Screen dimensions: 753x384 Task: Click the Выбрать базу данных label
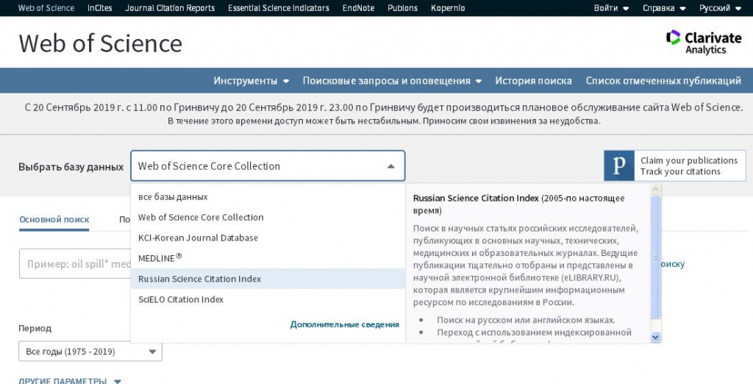click(71, 167)
